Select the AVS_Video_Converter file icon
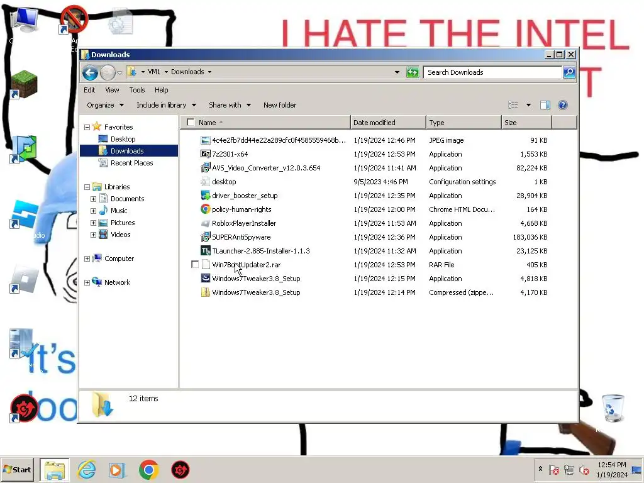 coord(206,168)
